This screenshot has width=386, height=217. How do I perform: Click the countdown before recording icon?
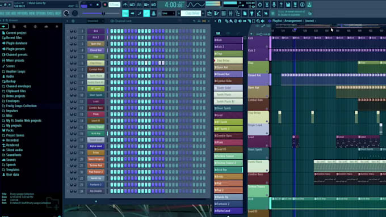coord(139,5)
